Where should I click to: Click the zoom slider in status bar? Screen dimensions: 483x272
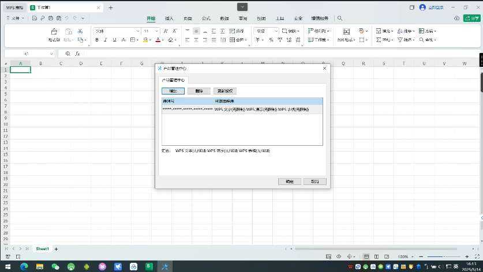tap(443, 256)
